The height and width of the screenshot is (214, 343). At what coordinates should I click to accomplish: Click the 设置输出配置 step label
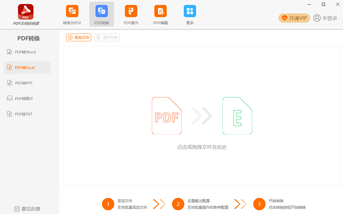(199, 201)
